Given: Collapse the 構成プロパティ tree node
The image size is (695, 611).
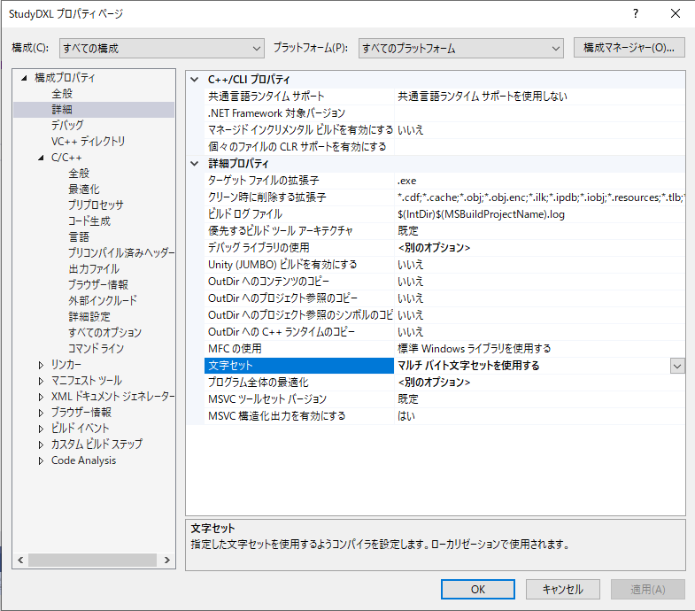Looking at the screenshot, I should coord(25,78).
